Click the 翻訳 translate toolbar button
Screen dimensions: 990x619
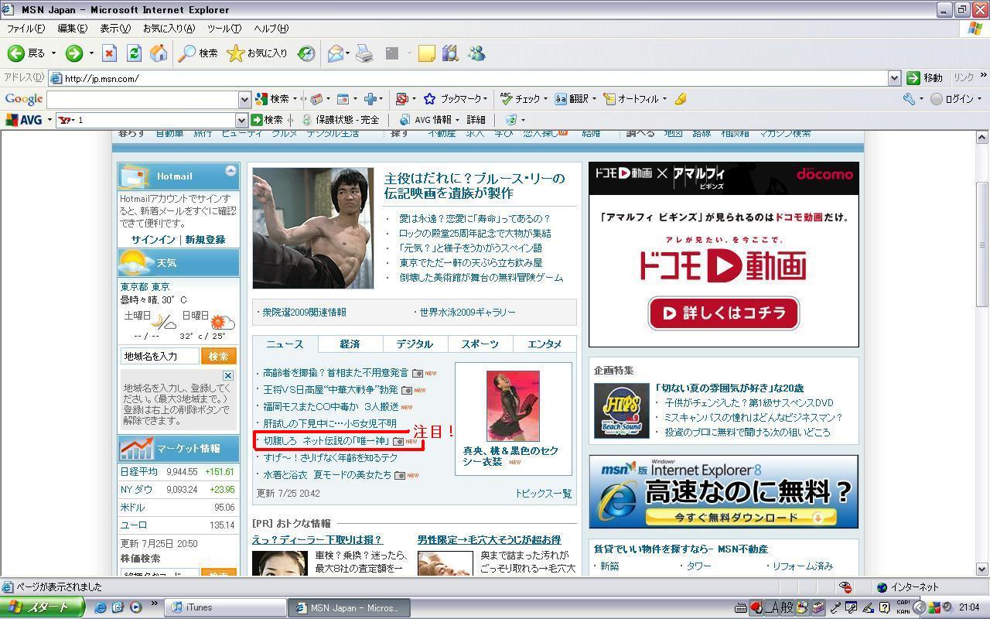pos(572,99)
